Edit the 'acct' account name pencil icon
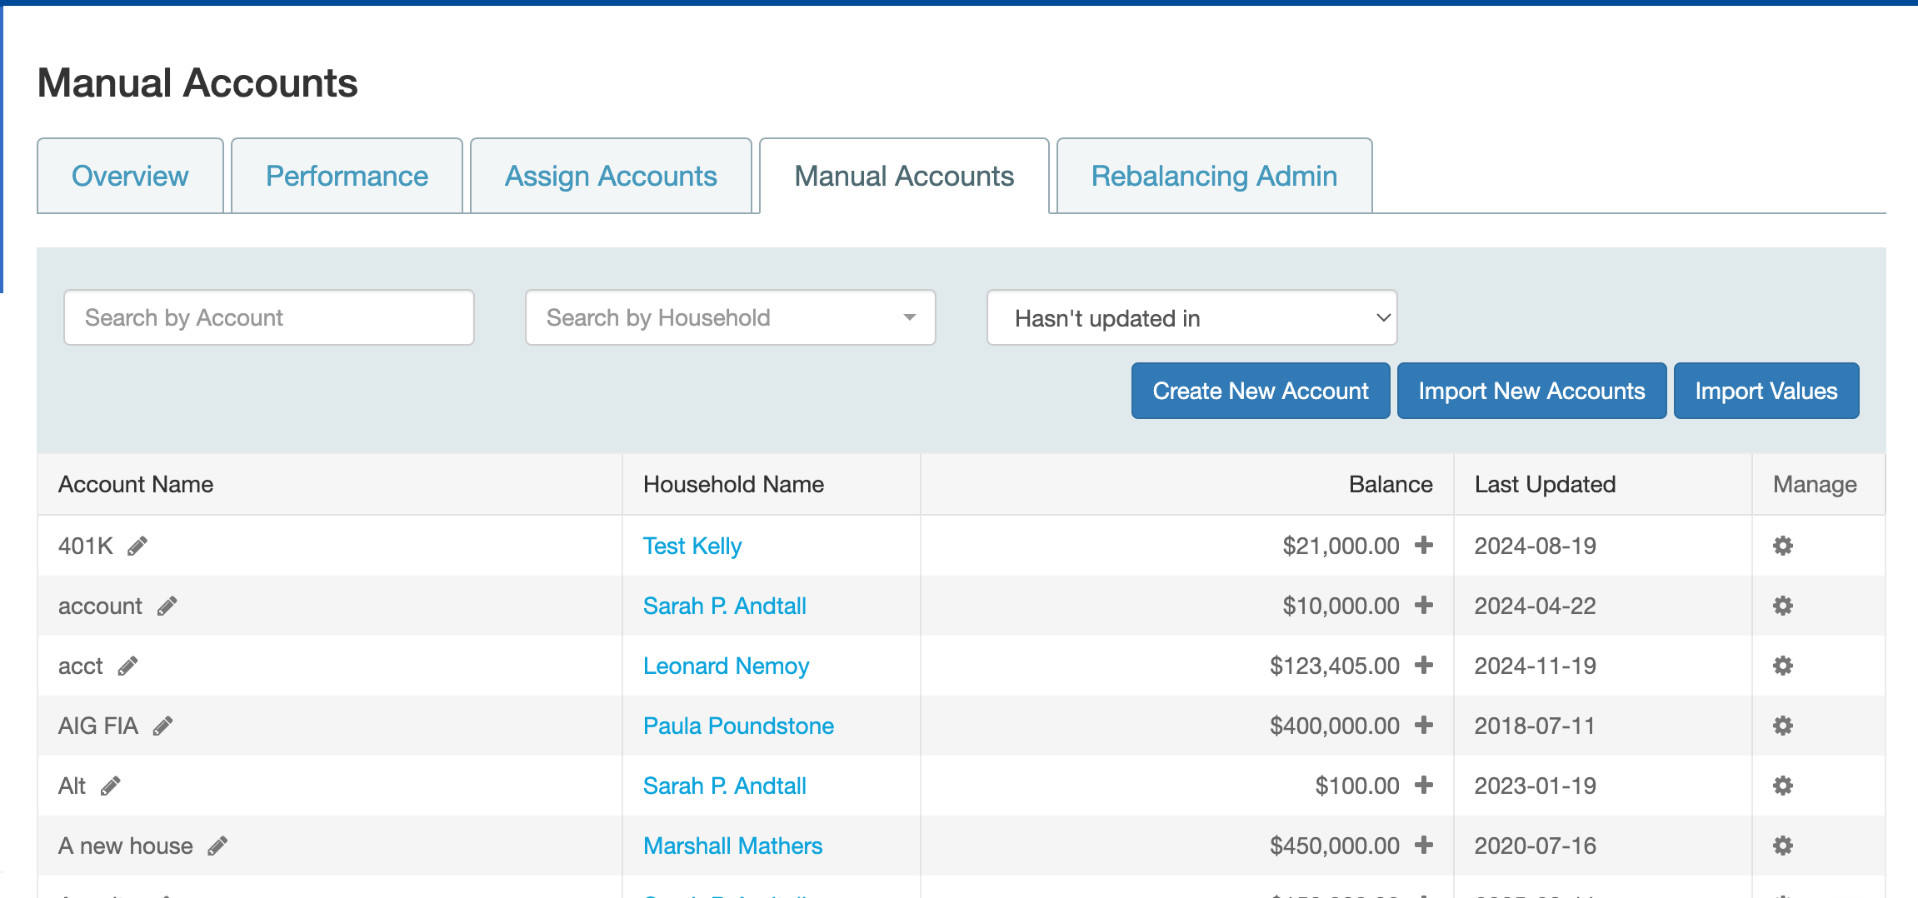1918x898 pixels. coord(127,666)
